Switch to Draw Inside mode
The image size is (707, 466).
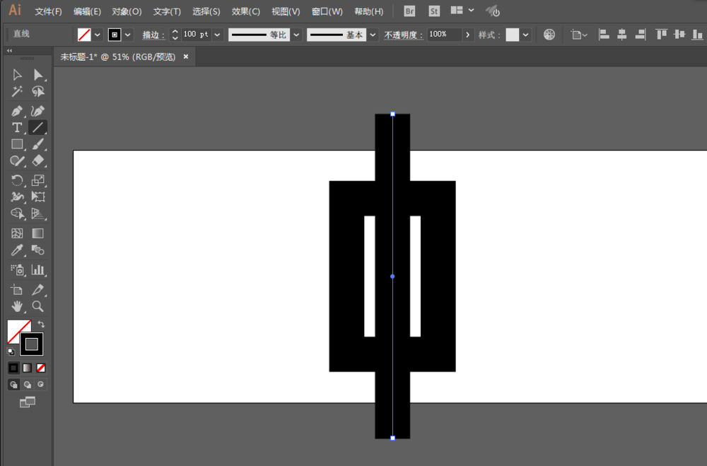[41, 385]
